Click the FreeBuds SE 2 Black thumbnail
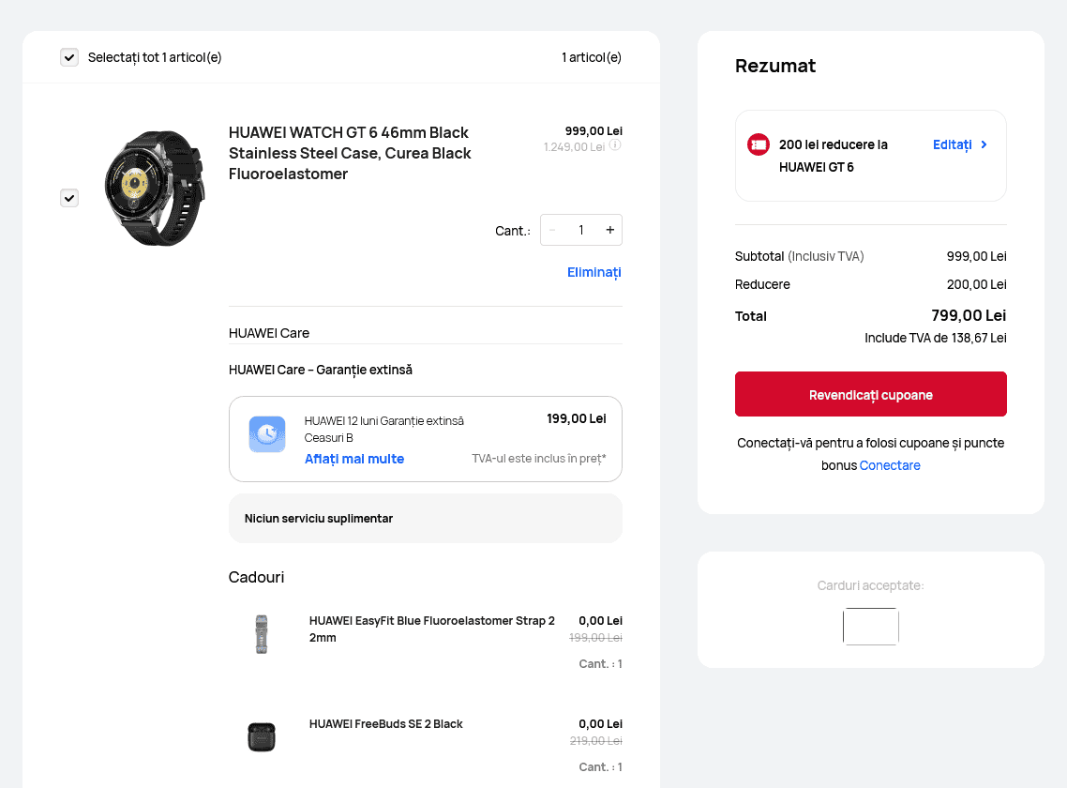This screenshot has width=1067, height=788. [262, 736]
